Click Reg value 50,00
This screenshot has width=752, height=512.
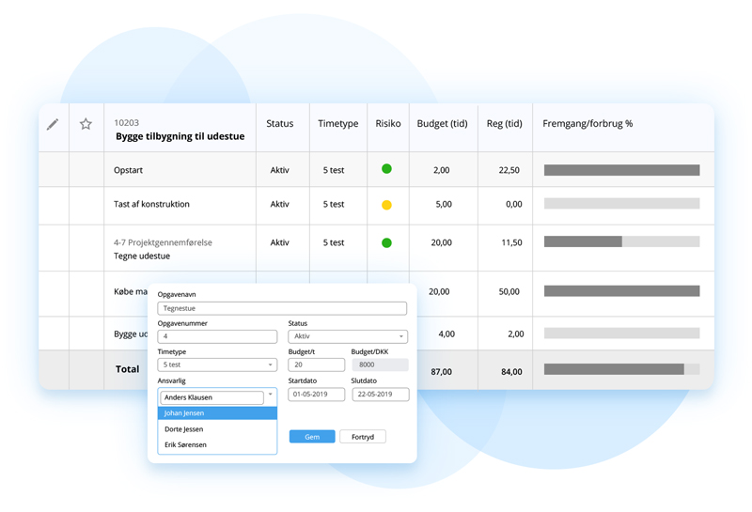(509, 291)
